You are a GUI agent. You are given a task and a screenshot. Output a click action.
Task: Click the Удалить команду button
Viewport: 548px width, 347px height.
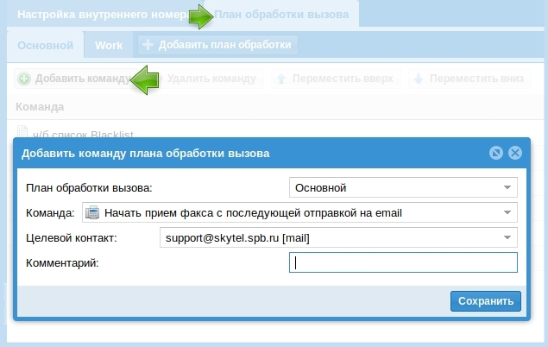tap(211, 79)
